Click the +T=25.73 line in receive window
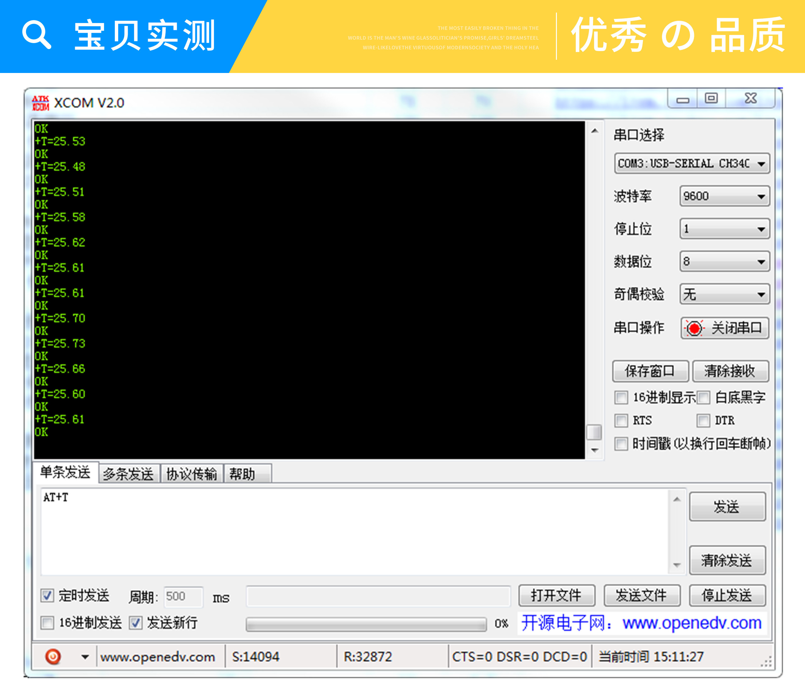The image size is (805, 692). click(x=60, y=343)
